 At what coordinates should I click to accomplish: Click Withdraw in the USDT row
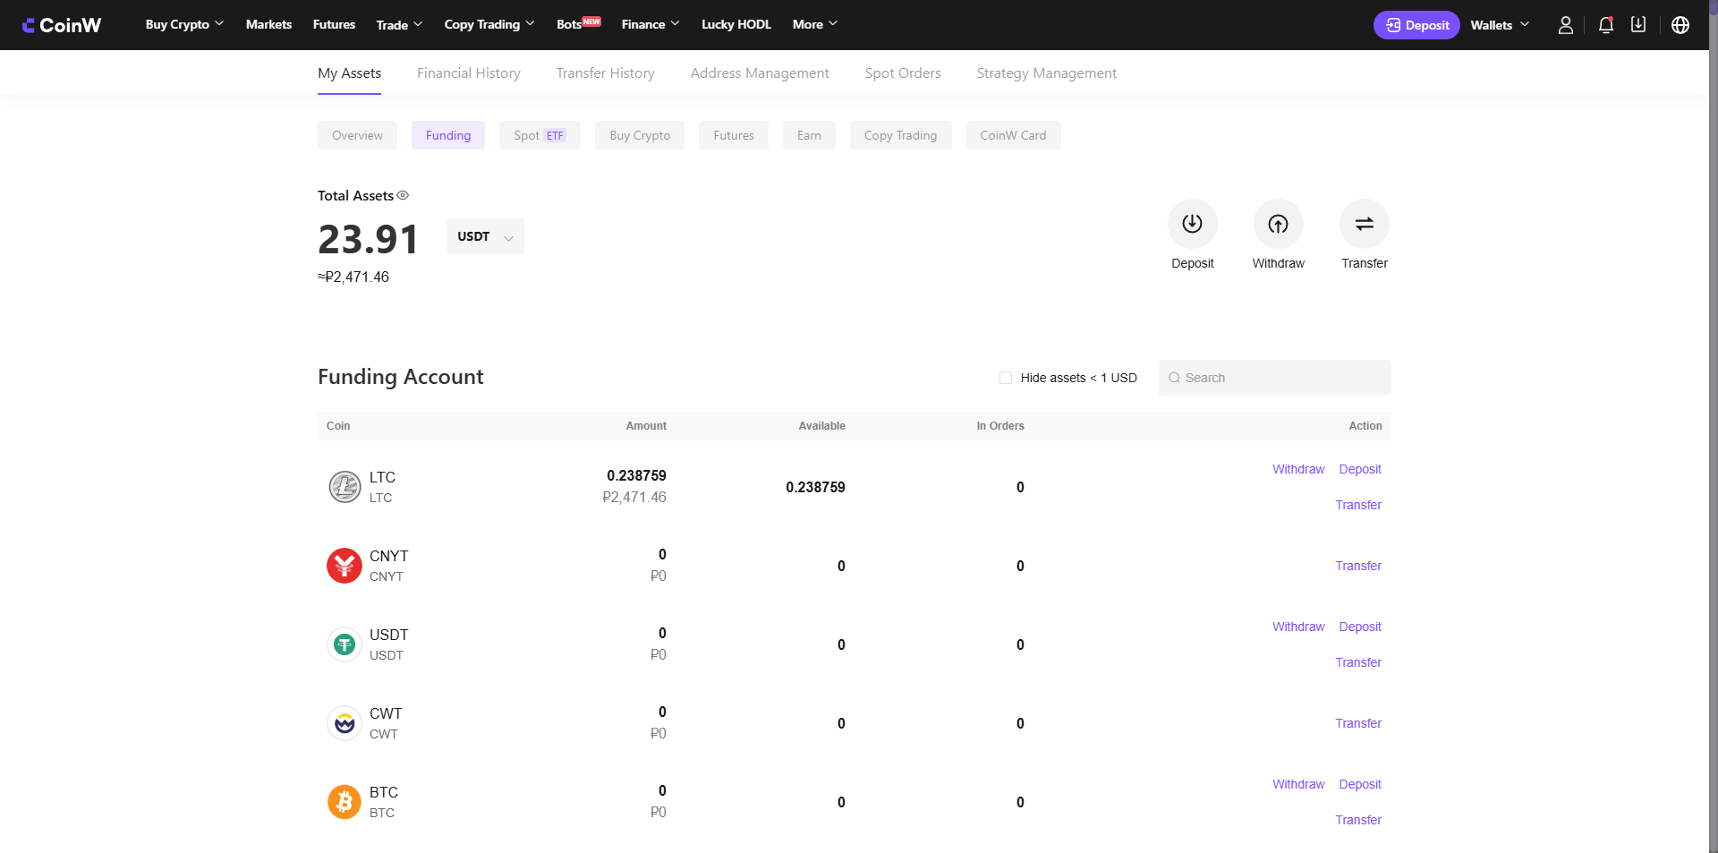[x=1298, y=627]
